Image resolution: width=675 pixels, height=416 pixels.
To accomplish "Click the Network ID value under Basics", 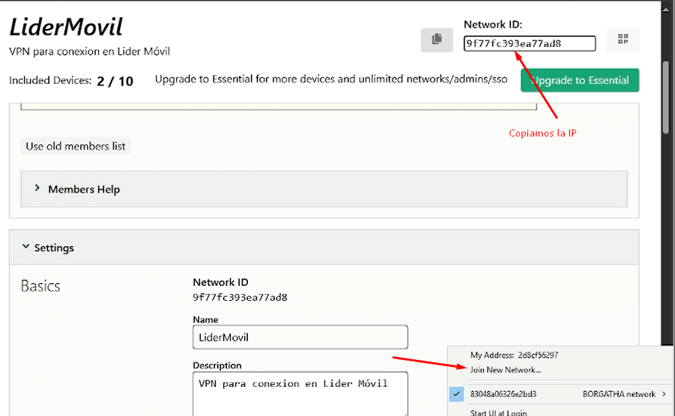I will [239, 297].
